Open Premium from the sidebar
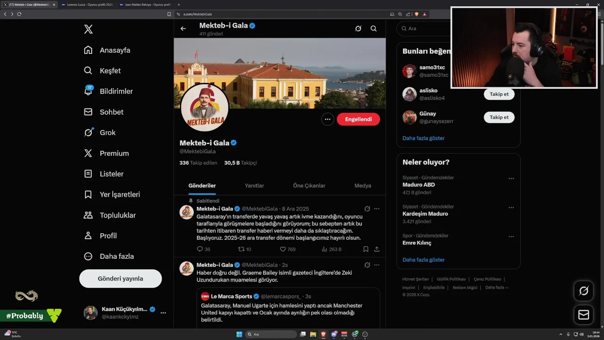 (106, 153)
